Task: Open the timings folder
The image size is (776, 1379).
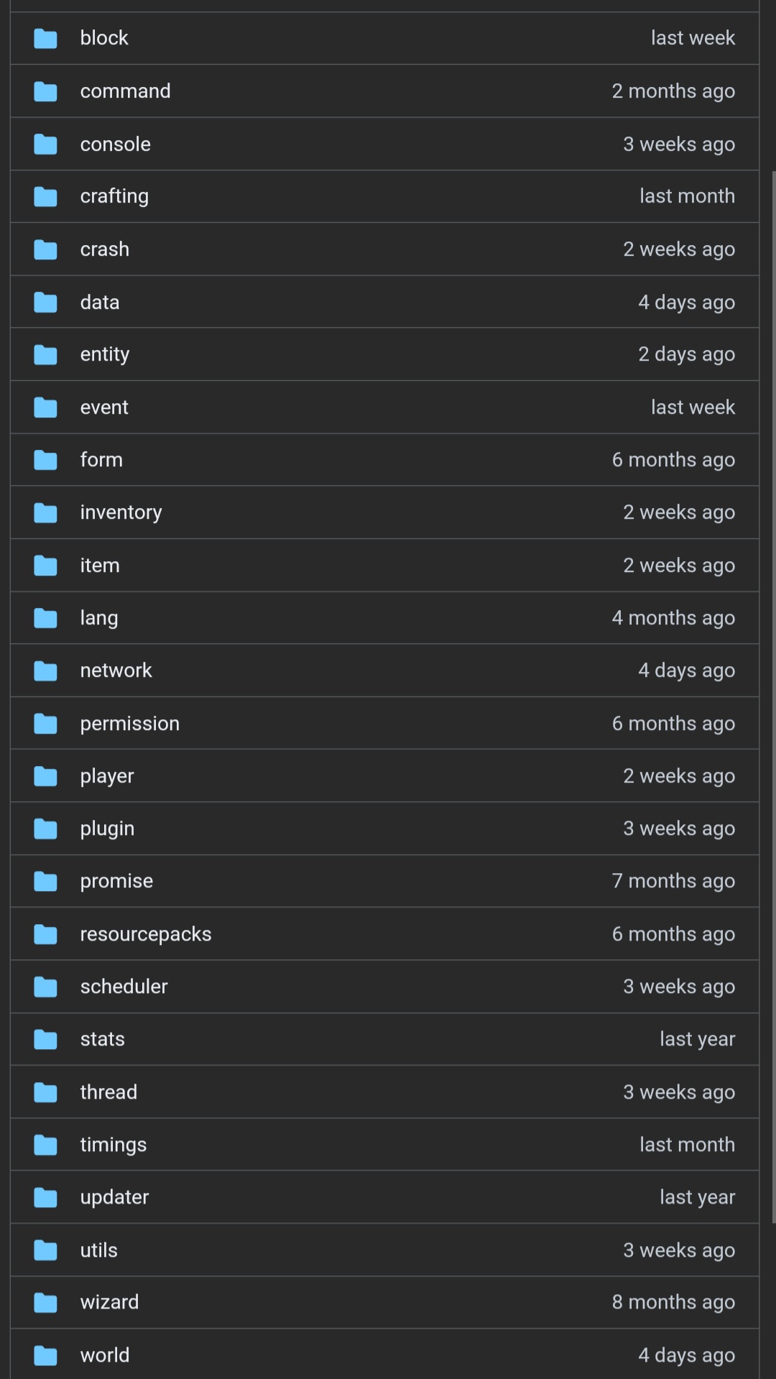Action: point(113,1145)
